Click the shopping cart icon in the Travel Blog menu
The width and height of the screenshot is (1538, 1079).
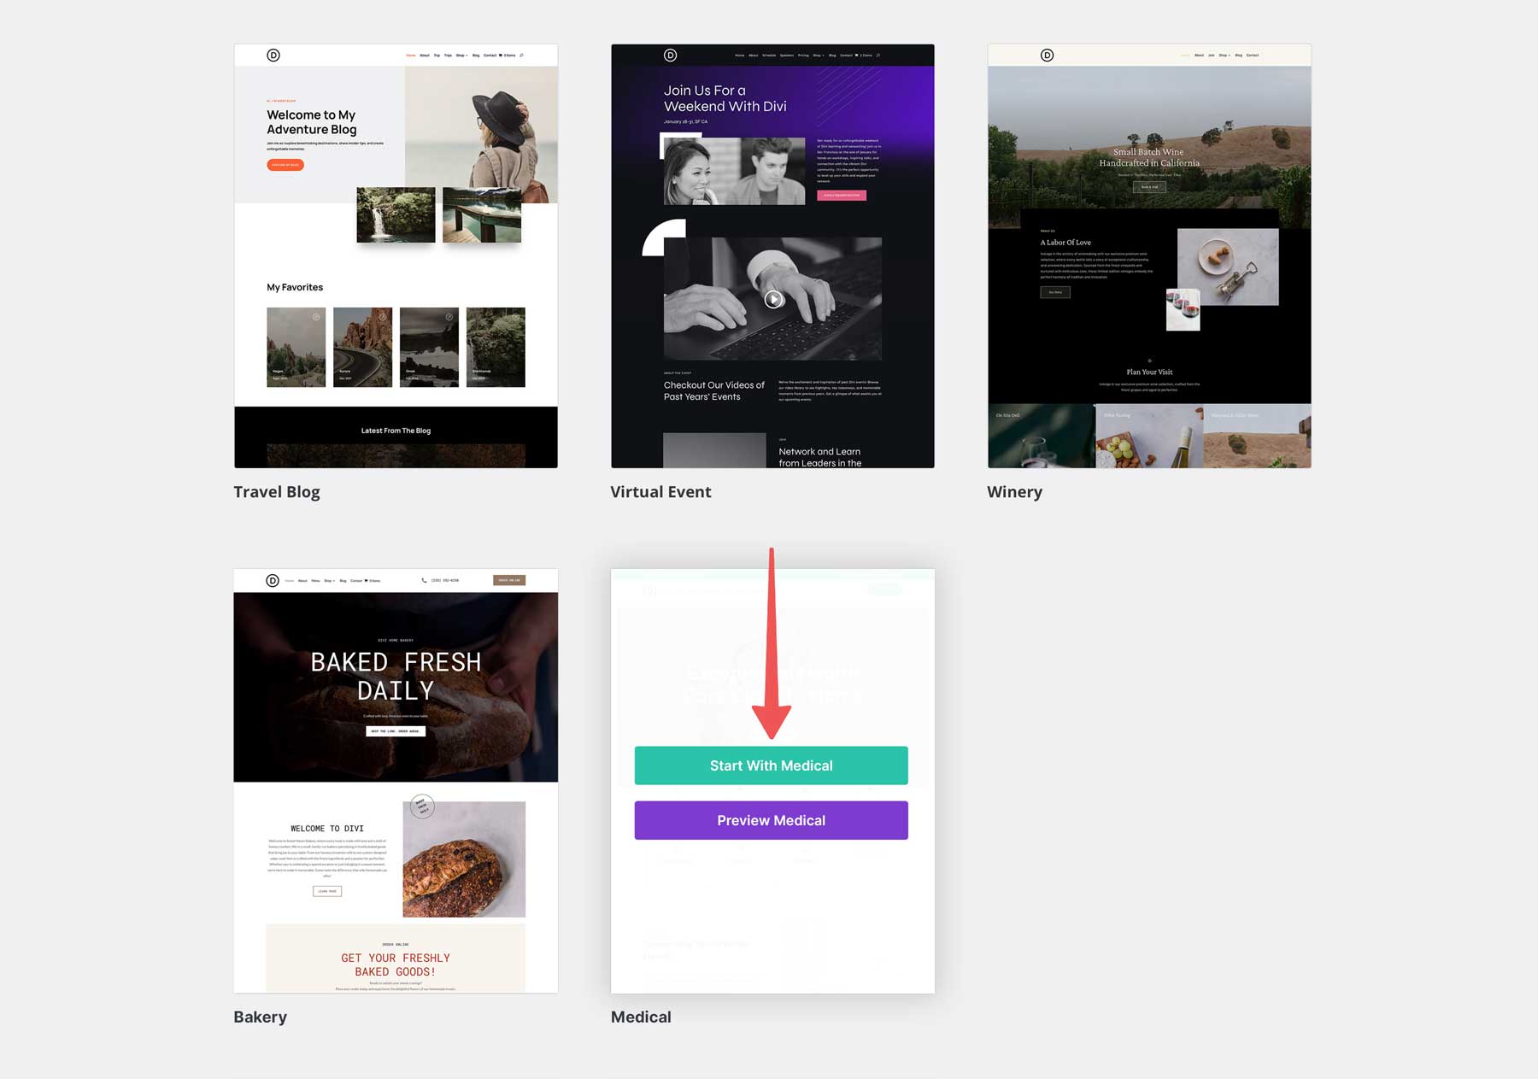click(500, 55)
